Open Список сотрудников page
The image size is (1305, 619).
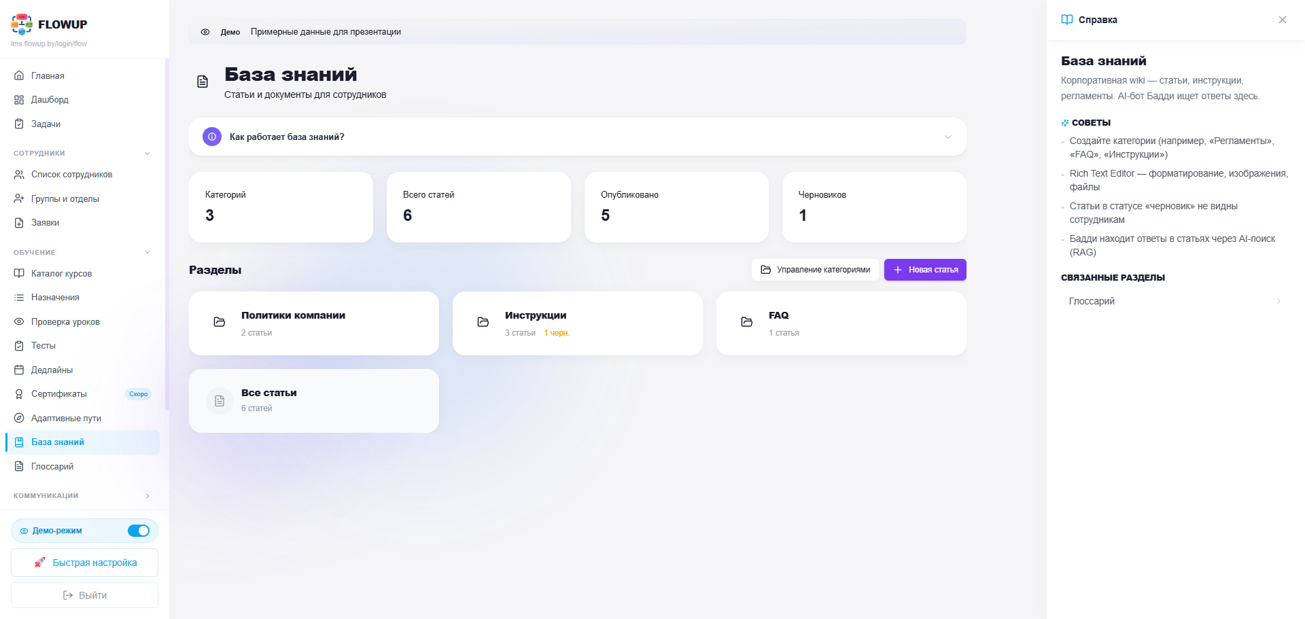click(x=82, y=175)
